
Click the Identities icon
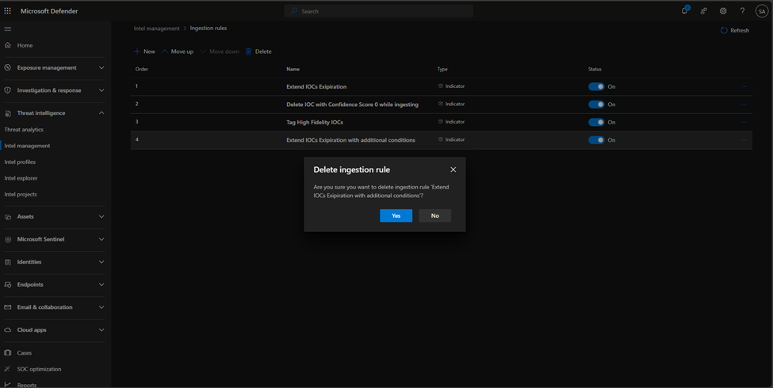(x=7, y=262)
